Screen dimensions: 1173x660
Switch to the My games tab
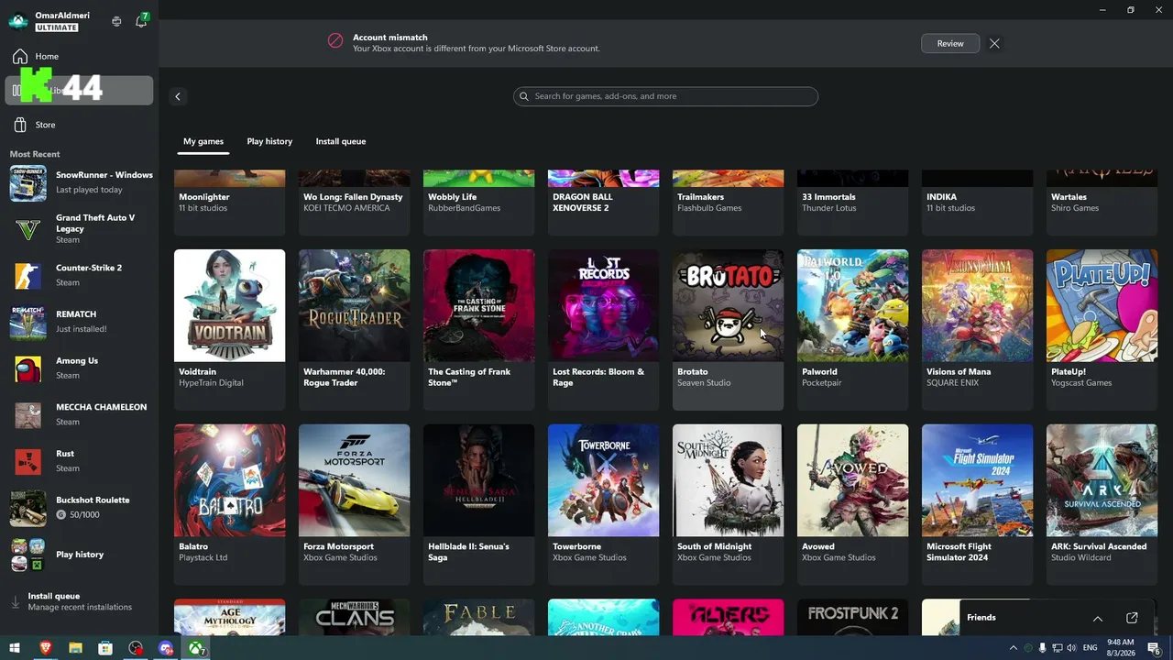click(x=203, y=141)
